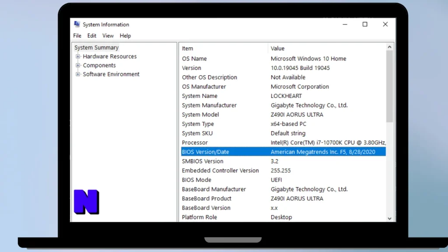Click value 10.0.19045 Build 19045

click(x=300, y=68)
